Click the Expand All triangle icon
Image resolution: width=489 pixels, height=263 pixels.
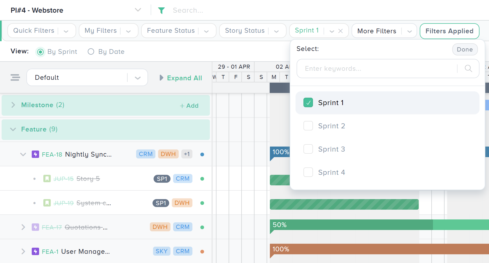click(161, 78)
